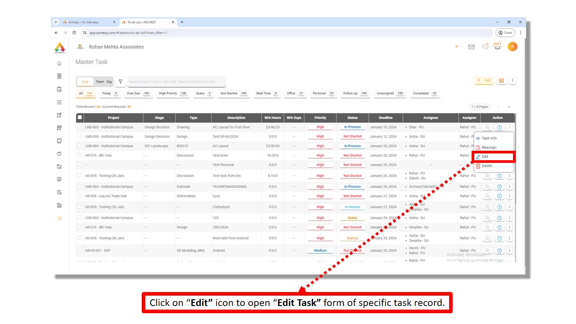This screenshot has height=324, width=576.
Task: Open the browser tab list dropdown arrow
Action: (x=56, y=22)
